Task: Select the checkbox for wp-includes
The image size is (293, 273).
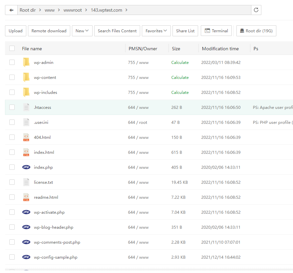Action: coord(12,92)
